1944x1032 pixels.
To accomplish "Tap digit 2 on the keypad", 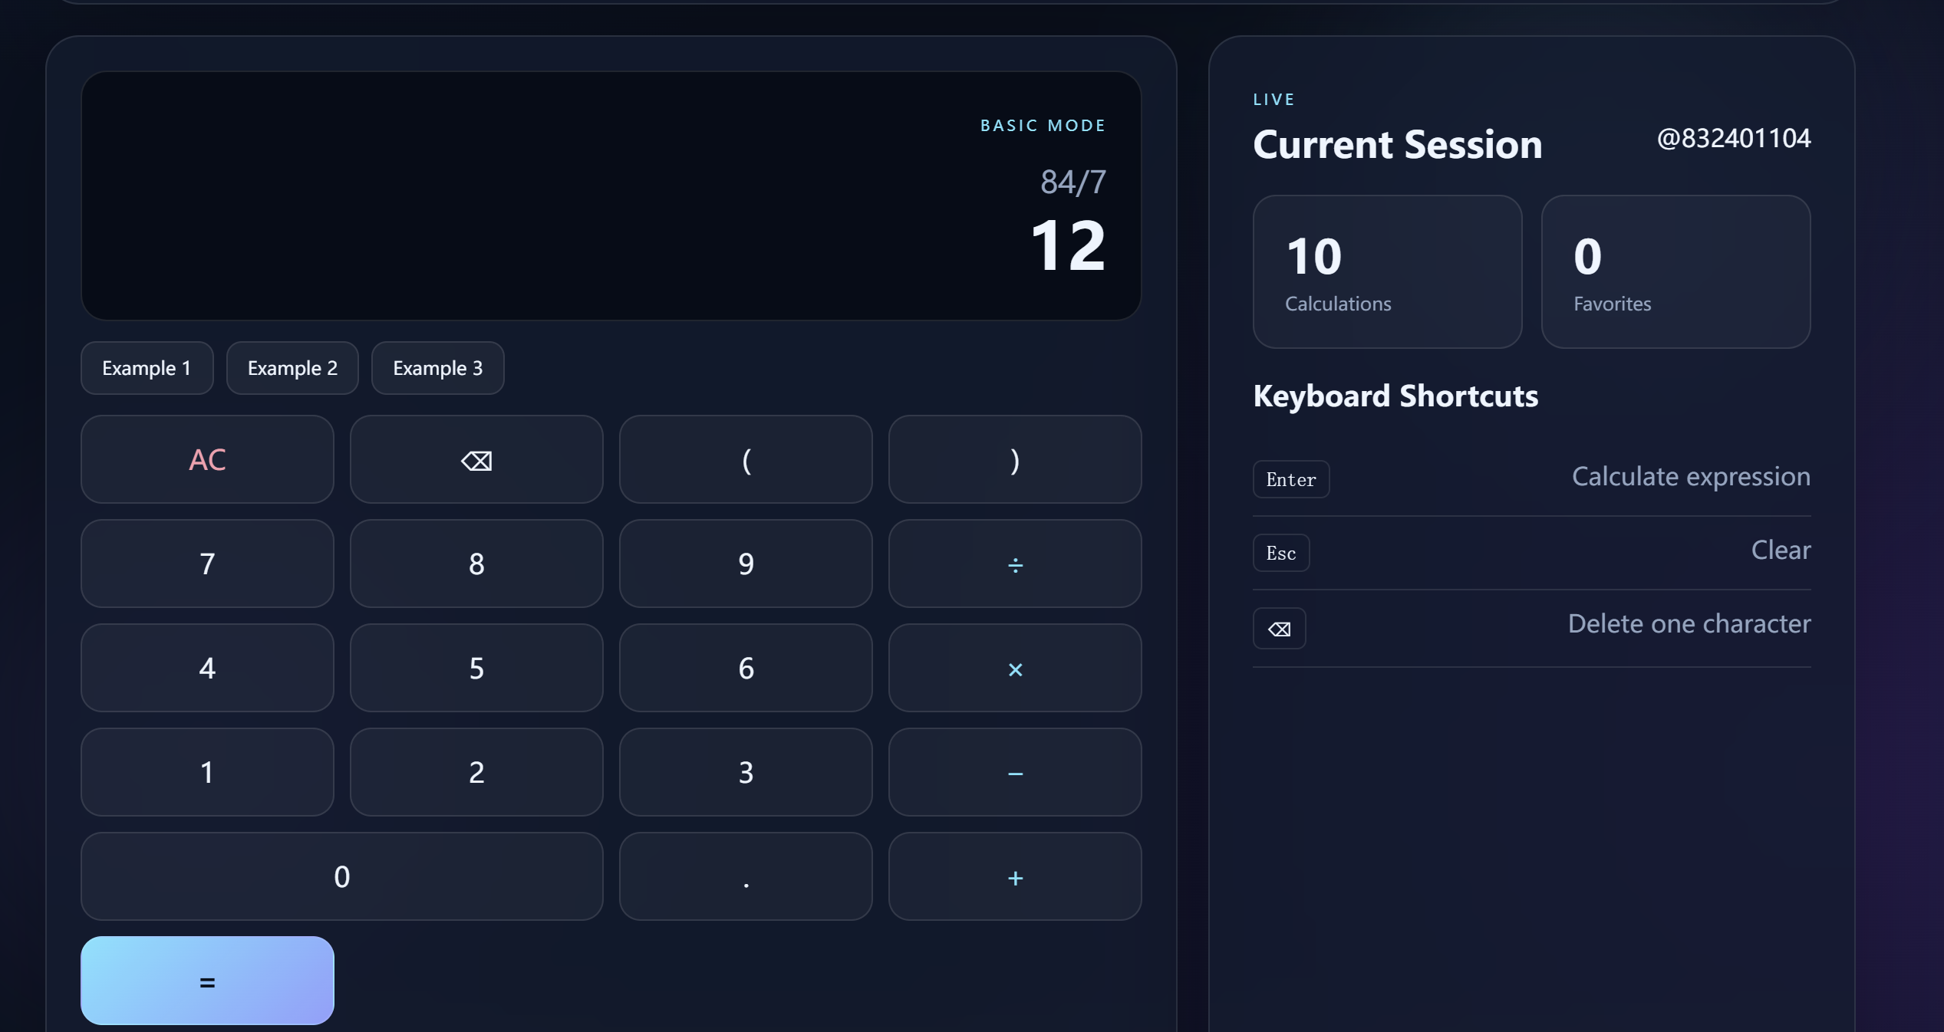I will coord(476,772).
